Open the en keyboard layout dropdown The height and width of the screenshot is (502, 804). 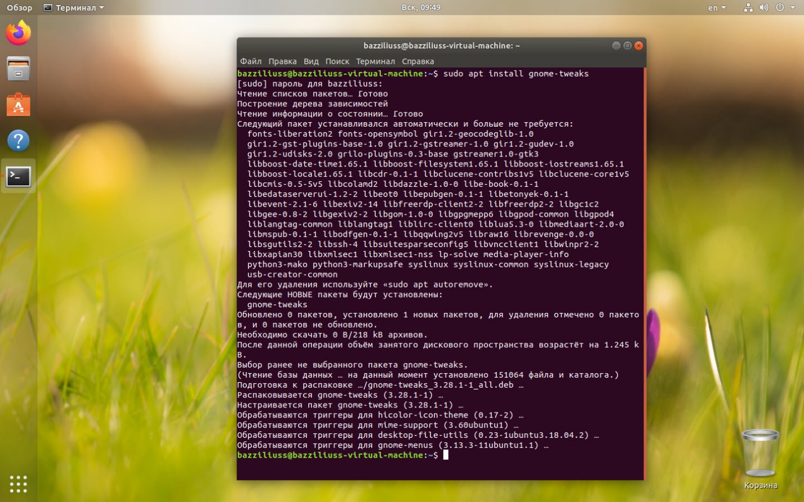[717, 7]
